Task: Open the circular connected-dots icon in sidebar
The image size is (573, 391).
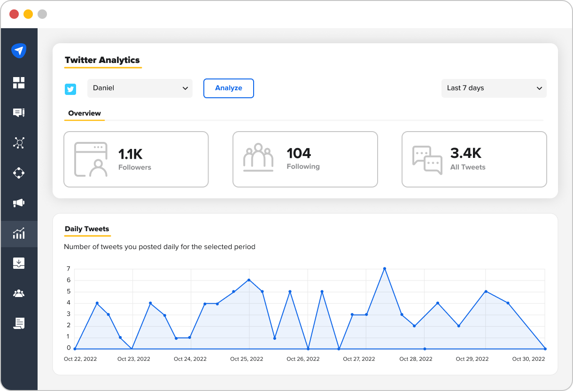Action: (x=19, y=173)
